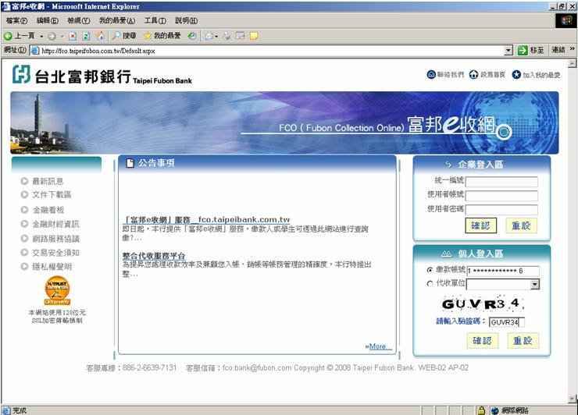Click the 聯絡我們 contact icon
The width and height of the screenshot is (578, 415).
point(431,75)
